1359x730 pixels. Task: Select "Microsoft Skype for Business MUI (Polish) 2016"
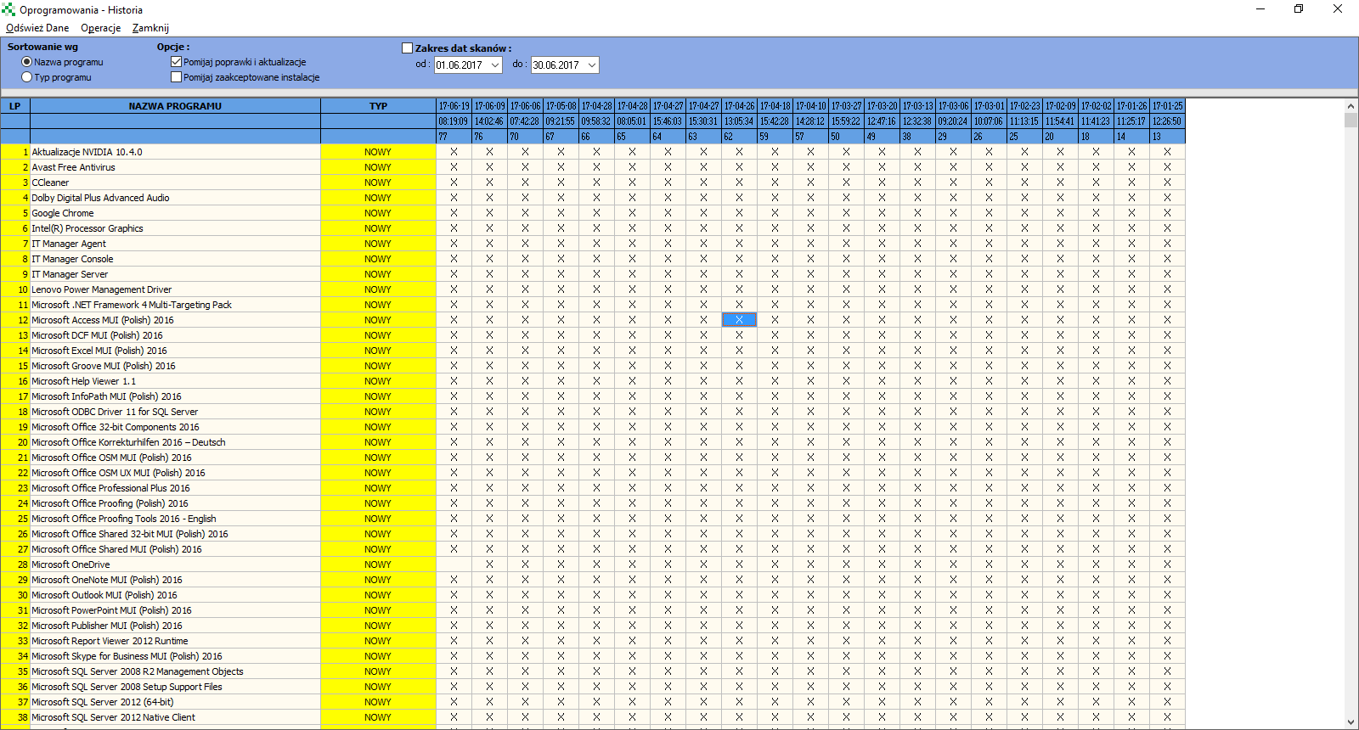pos(127,656)
